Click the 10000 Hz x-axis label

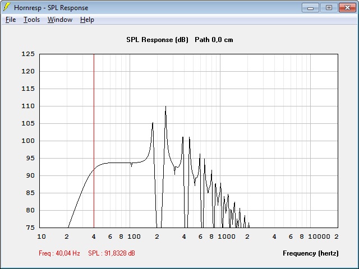pyautogui.click(x=319, y=236)
